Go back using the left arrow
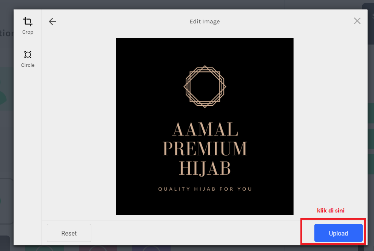The height and width of the screenshot is (251, 374). click(52, 22)
